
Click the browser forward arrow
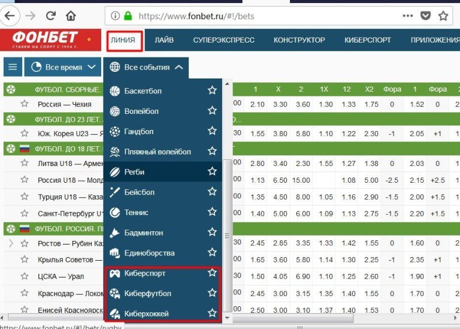coord(30,16)
